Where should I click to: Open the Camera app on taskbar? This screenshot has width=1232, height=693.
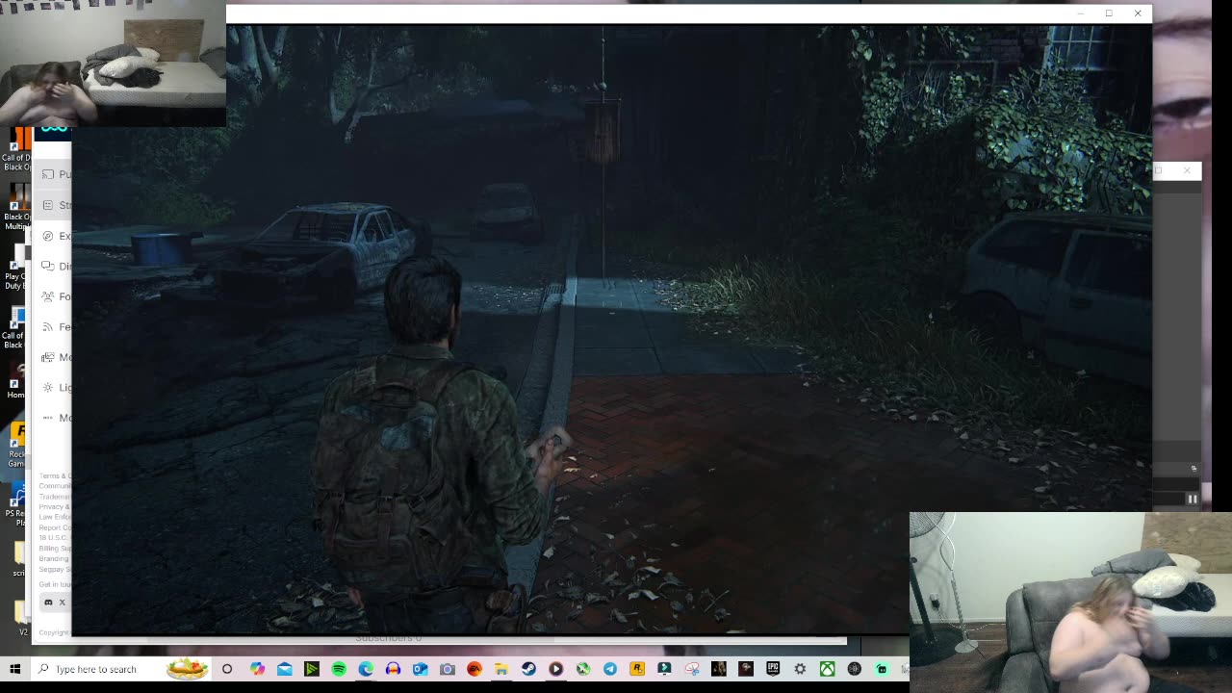click(x=447, y=669)
